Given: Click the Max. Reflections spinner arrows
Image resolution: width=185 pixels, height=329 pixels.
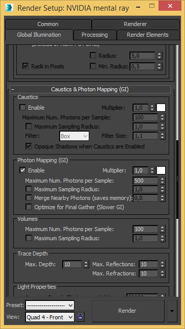Looking at the screenshot, I should (163, 264).
